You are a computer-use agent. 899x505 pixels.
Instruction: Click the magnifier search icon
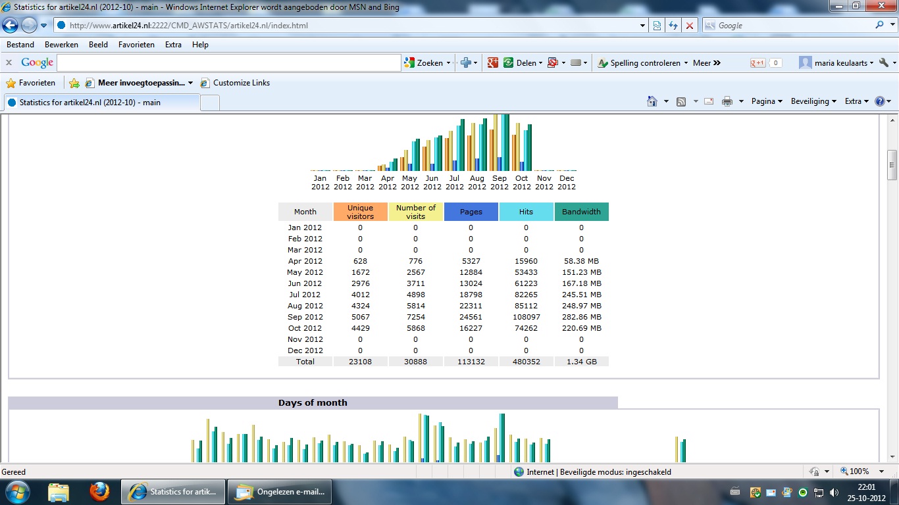[x=879, y=26]
